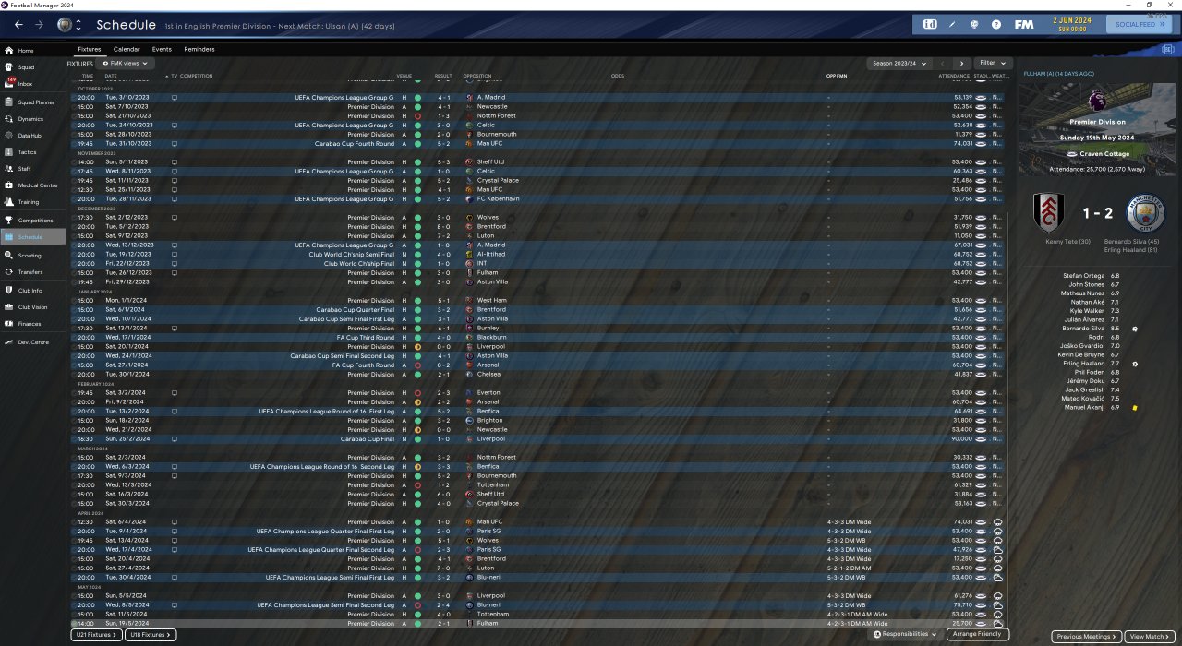Click the weather icon on the Fulham fixture row
The width and height of the screenshot is (1182, 646).
coord(998,624)
